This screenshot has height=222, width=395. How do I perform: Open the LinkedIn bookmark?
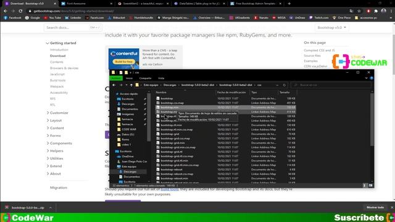[73, 18]
